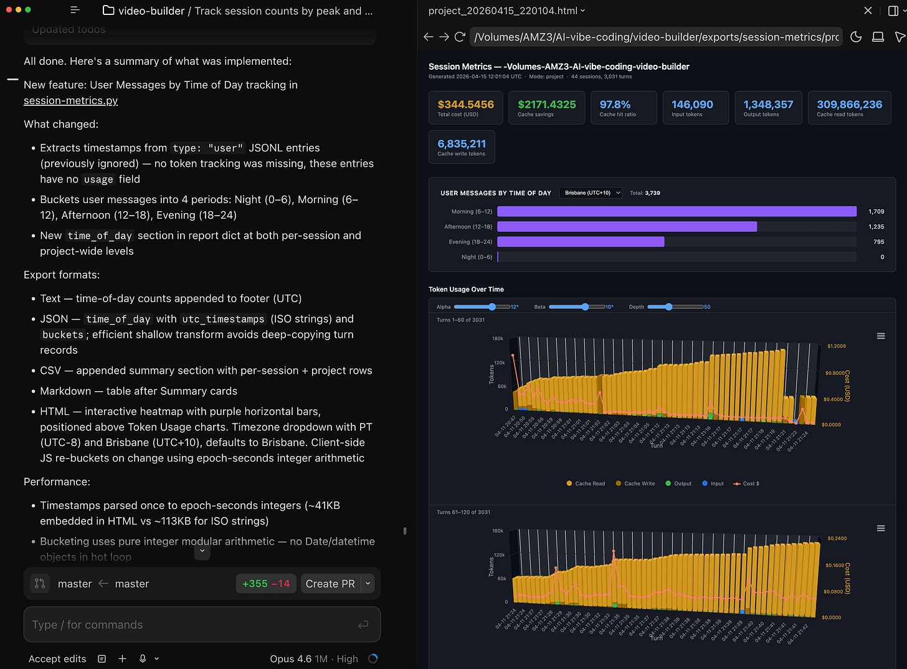Switch preview to dark mode moon icon
Viewport: 907px width, 669px height.
856,37
